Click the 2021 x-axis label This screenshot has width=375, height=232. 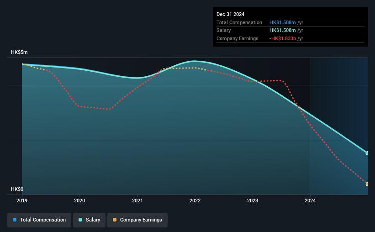tap(137, 200)
